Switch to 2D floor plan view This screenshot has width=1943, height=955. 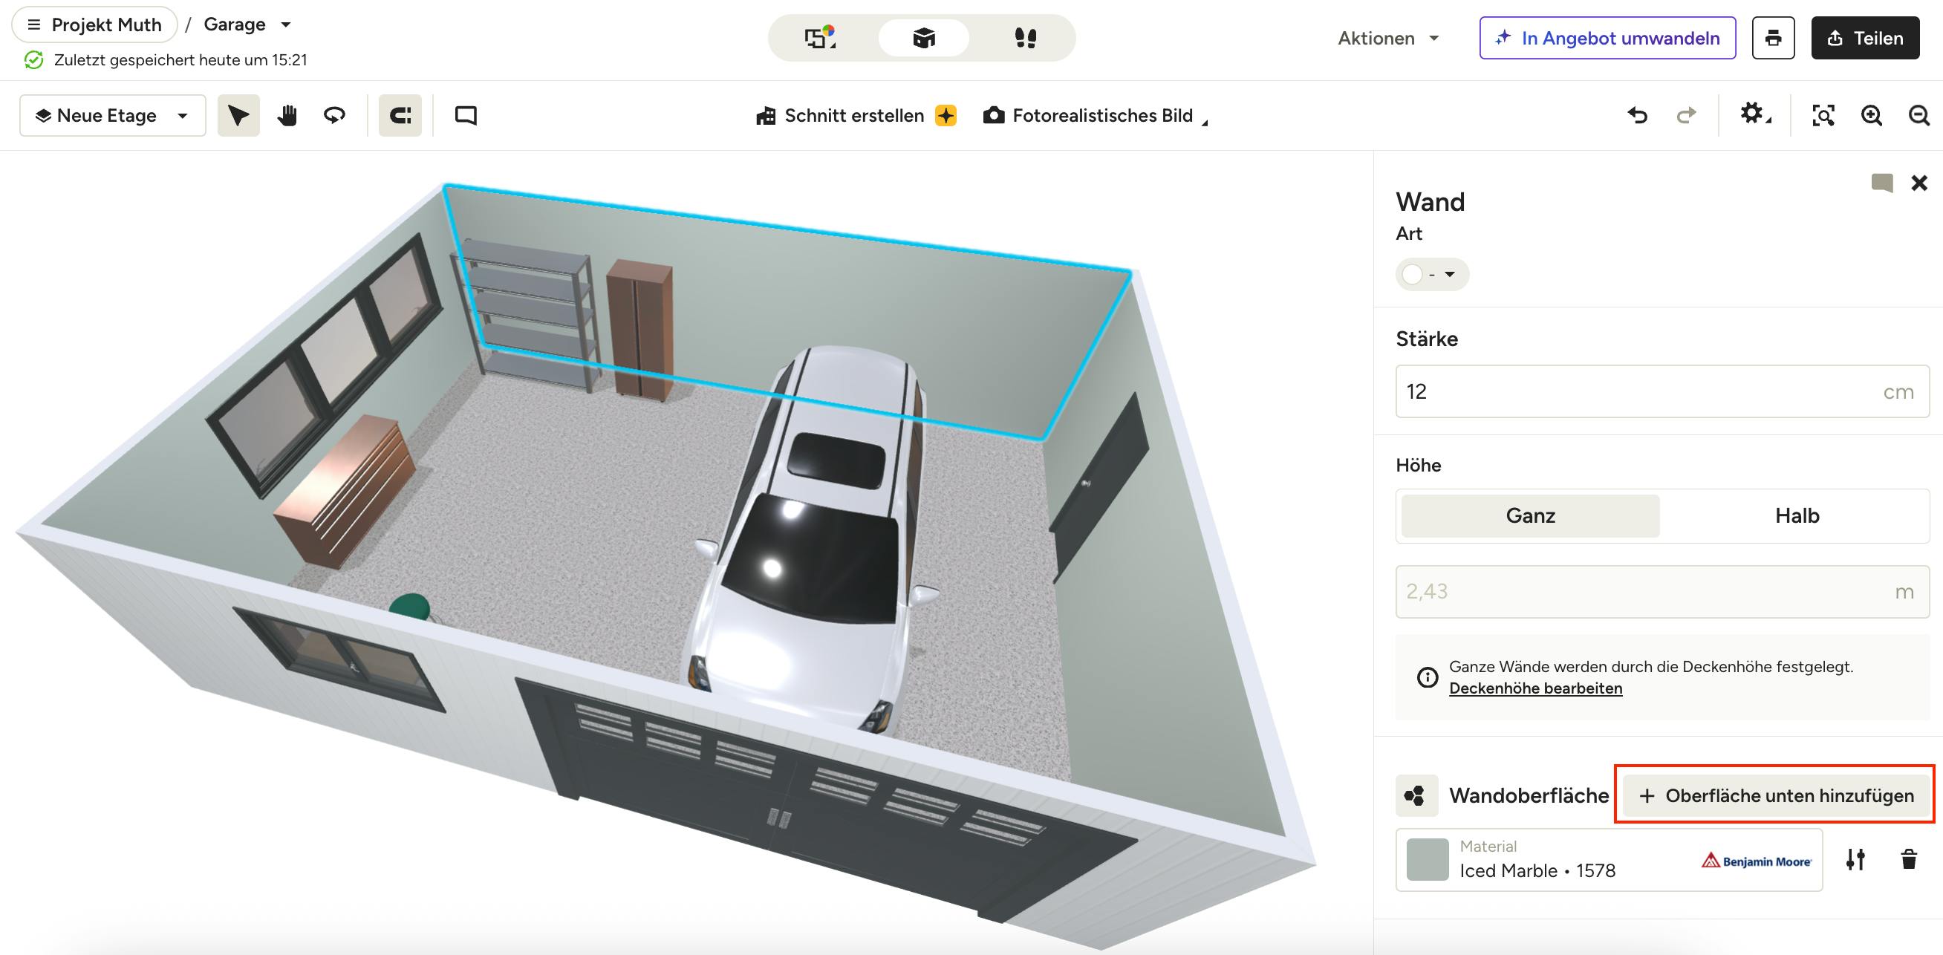pyautogui.click(x=821, y=38)
